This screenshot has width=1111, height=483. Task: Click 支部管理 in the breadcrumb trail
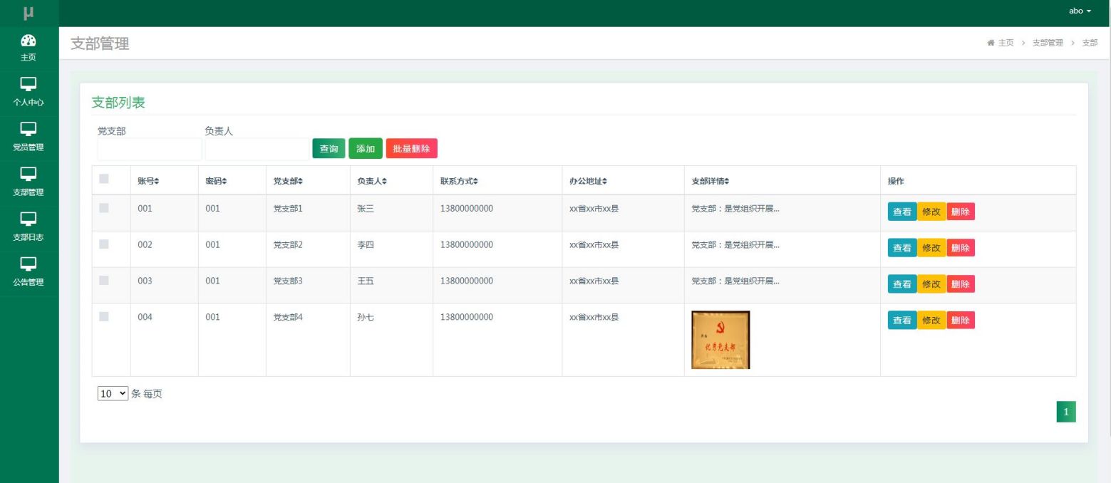point(1047,43)
